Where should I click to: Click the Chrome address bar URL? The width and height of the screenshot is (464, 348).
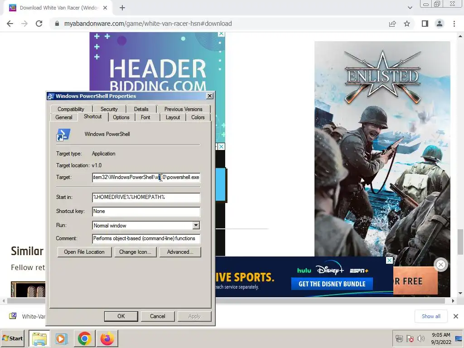[148, 24]
